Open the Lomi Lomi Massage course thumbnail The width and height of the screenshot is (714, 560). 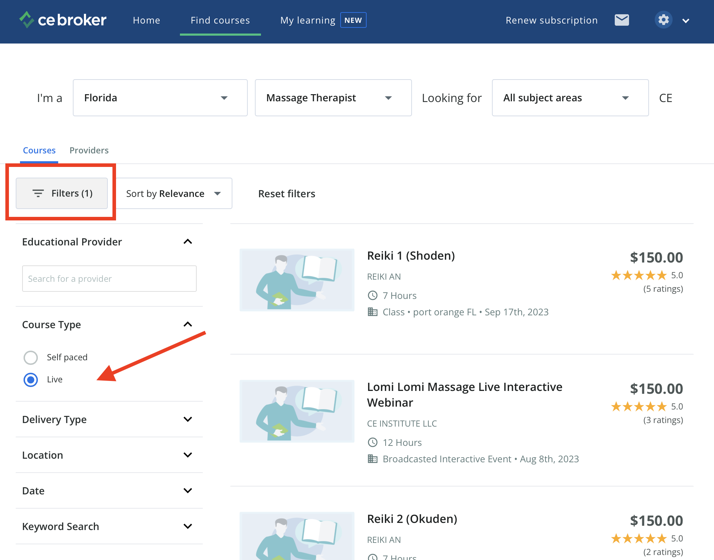[297, 411]
